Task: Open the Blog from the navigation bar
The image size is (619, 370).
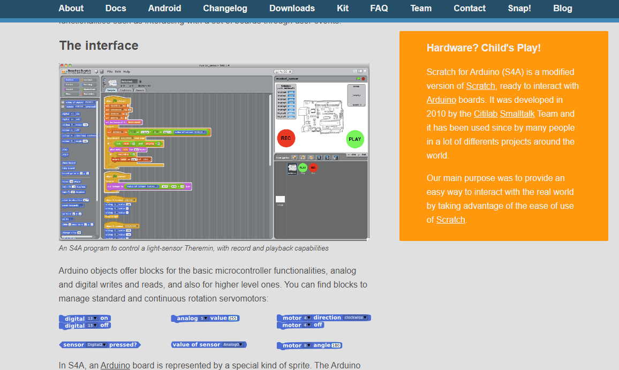Action: coord(563,8)
